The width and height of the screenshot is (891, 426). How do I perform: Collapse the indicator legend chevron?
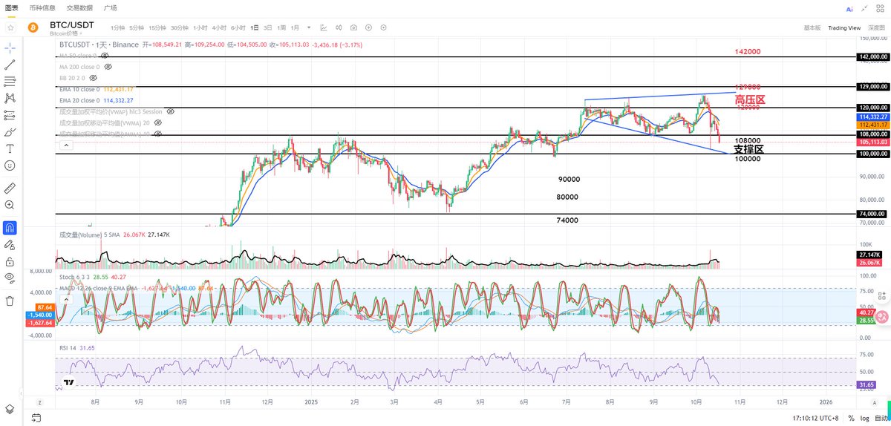pyautogui.click(x=67, y=146)
